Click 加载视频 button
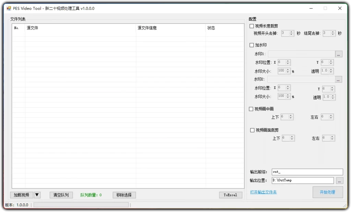 (x=22, y=195)
